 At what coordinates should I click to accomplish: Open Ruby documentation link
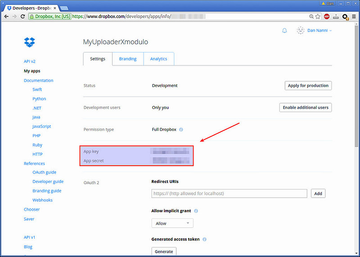37,145
